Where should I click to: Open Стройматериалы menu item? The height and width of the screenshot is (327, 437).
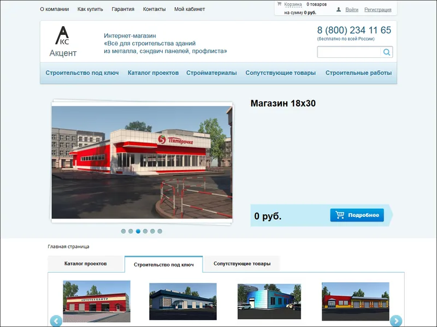click(x=211, y=73)
